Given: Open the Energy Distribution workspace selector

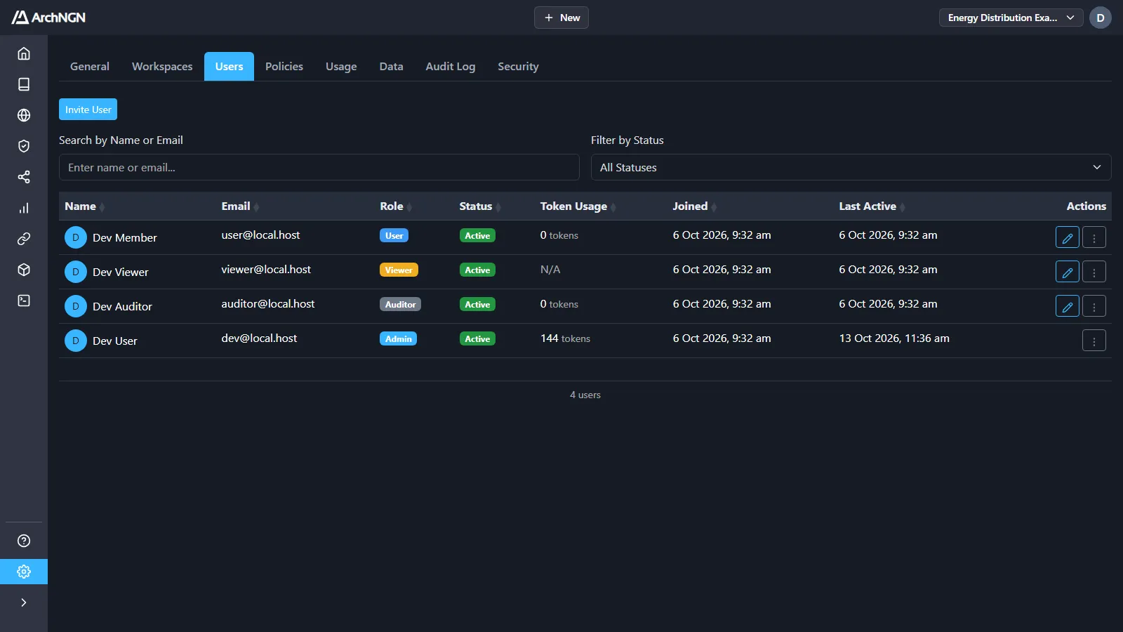Looking at the screenshot, I should [x=1011, y=18].
